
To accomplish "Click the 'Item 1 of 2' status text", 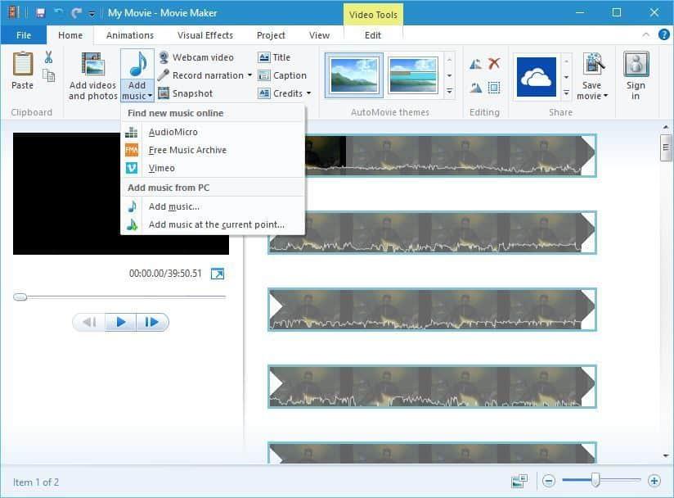I will pos(36,482).
